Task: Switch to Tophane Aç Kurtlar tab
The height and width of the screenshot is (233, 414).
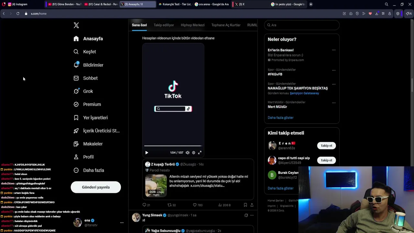Action: coord(226,25)
